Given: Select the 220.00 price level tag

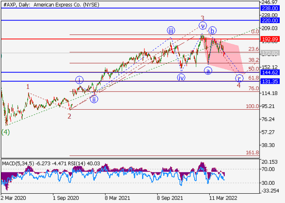Looking at the screenshot, I should [273, 20].
